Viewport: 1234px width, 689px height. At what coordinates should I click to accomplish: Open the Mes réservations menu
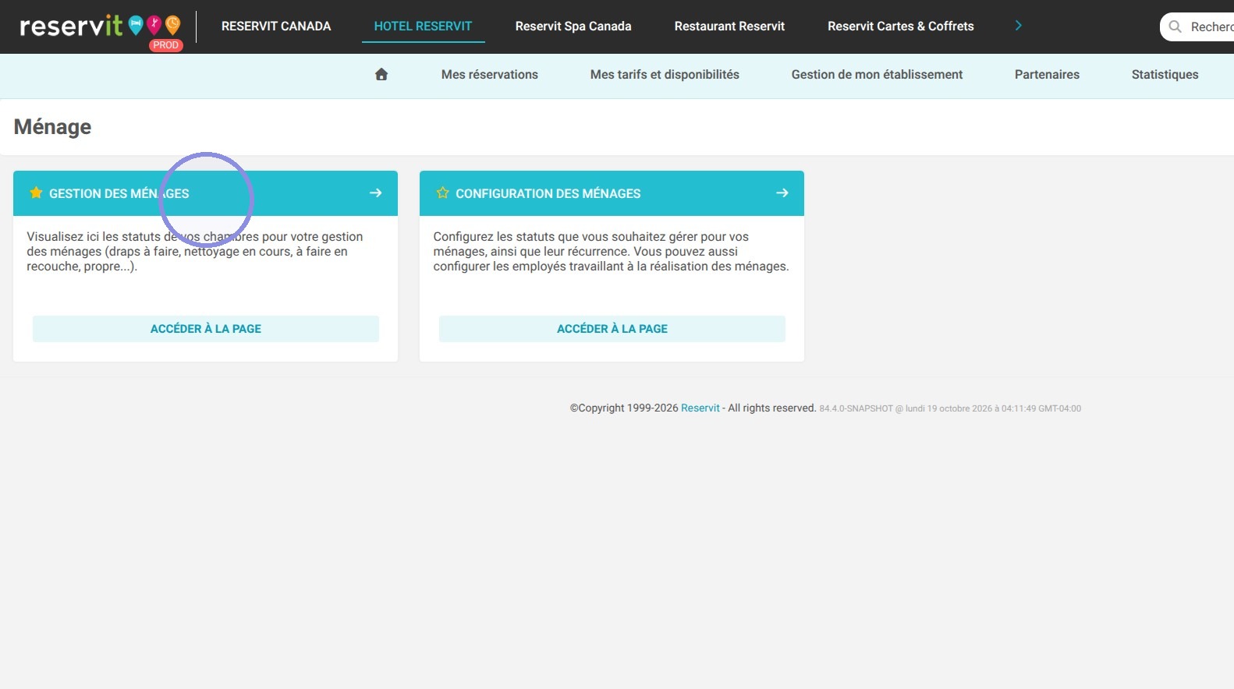point(490,74)
